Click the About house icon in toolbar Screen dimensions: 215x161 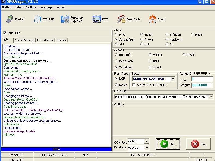tap(152, 19)
